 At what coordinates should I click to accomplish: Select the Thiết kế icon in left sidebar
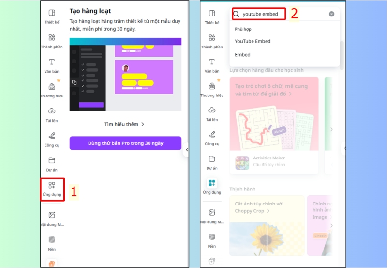pos(52,16)
